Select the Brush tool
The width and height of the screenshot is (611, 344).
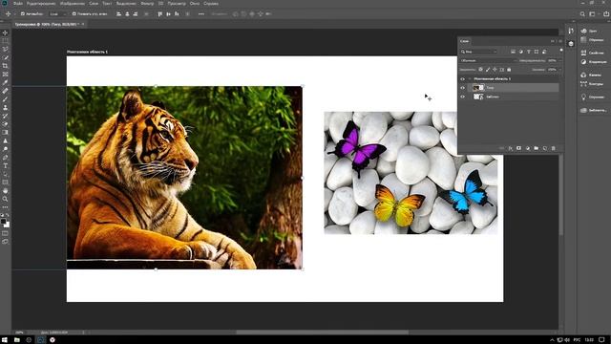click(5, 99)
